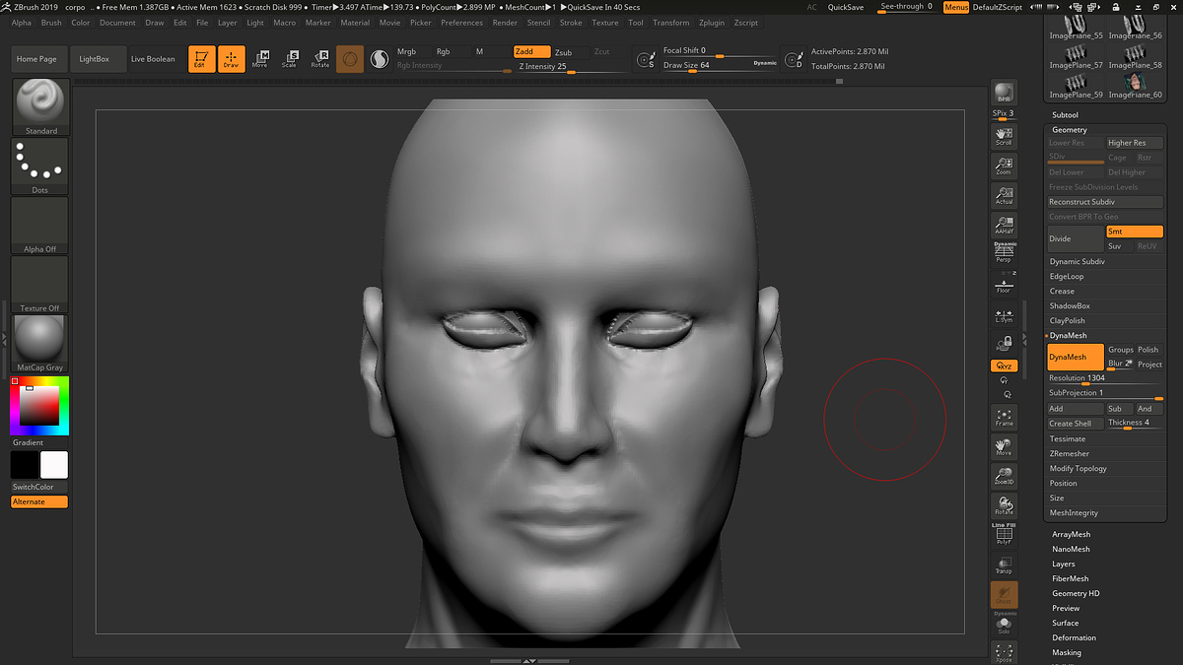Image resolution: width=1183 pixels, height=665 pixels.
Task: Select the Scale tool in top shelf
Action: (290, 59)
